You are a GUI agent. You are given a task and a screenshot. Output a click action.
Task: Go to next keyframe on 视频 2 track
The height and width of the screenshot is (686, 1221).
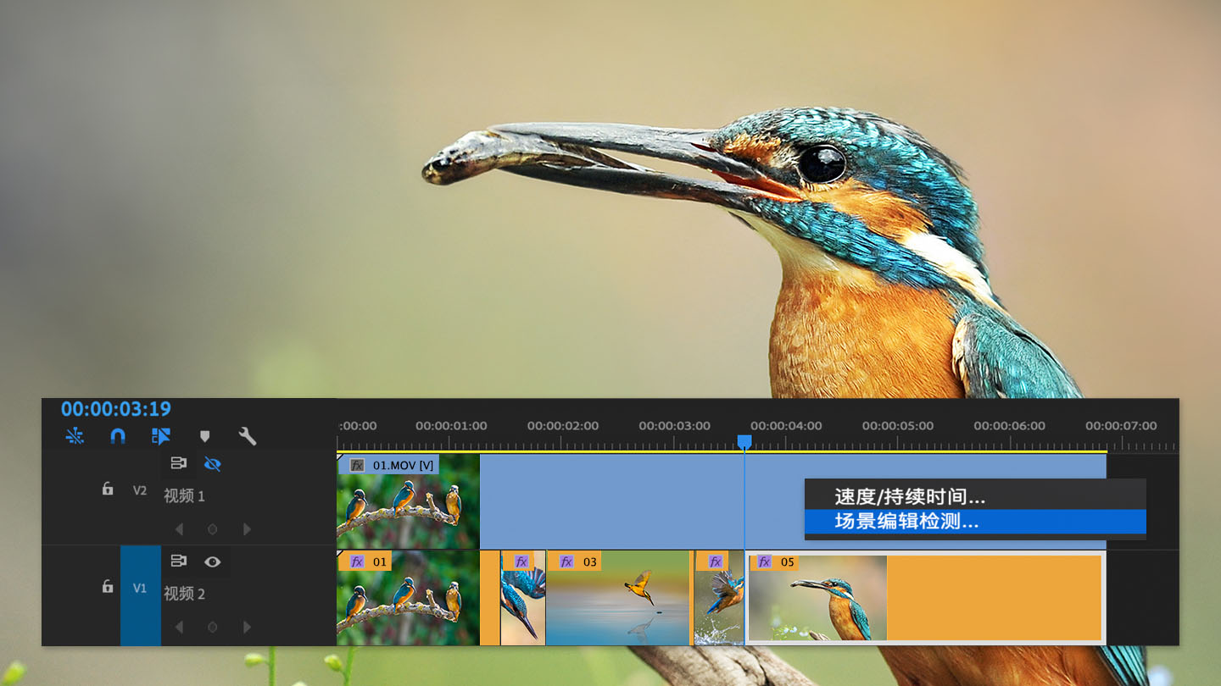click(x=247, y=628)
